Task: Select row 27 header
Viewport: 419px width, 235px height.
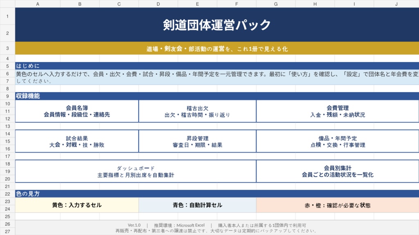Action: (x=7, y=231)
